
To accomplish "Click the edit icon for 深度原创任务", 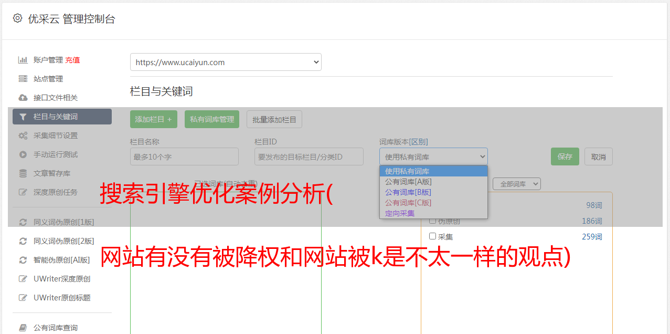I will point(23,192).
